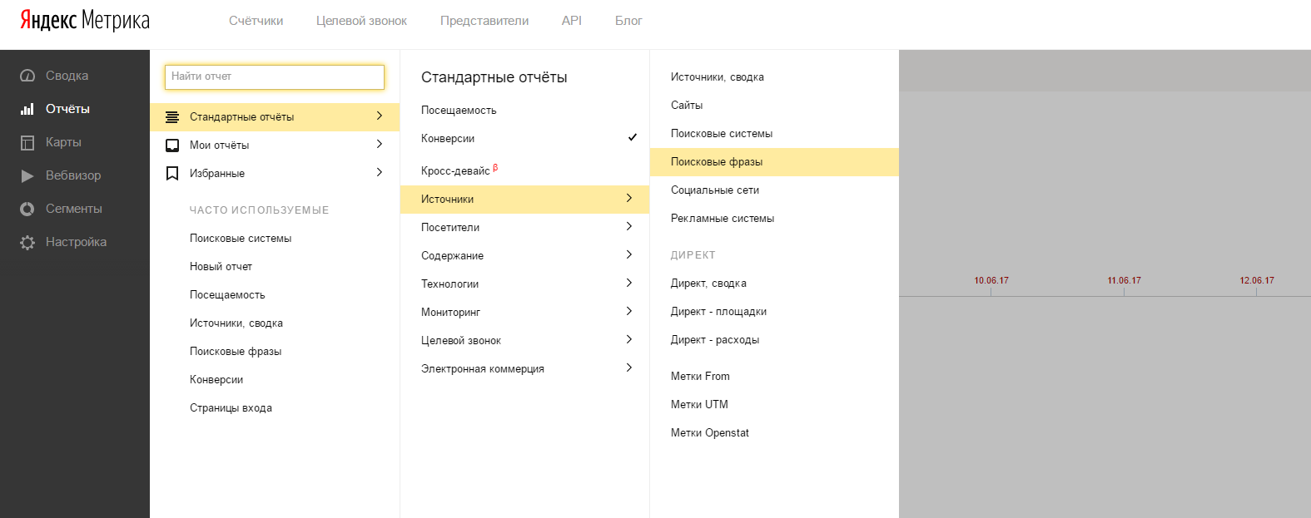Click the 10.06.17 date on the chart axis

pyautogui.click(x=991, y=281)
